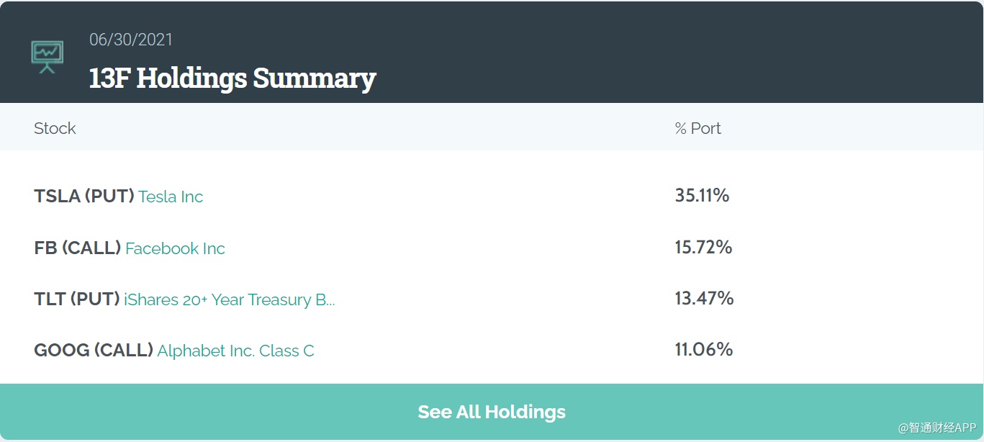Click the % Port column header
Image resolution: width=984 pixels, height=442 pixels.
coord(698,128)
